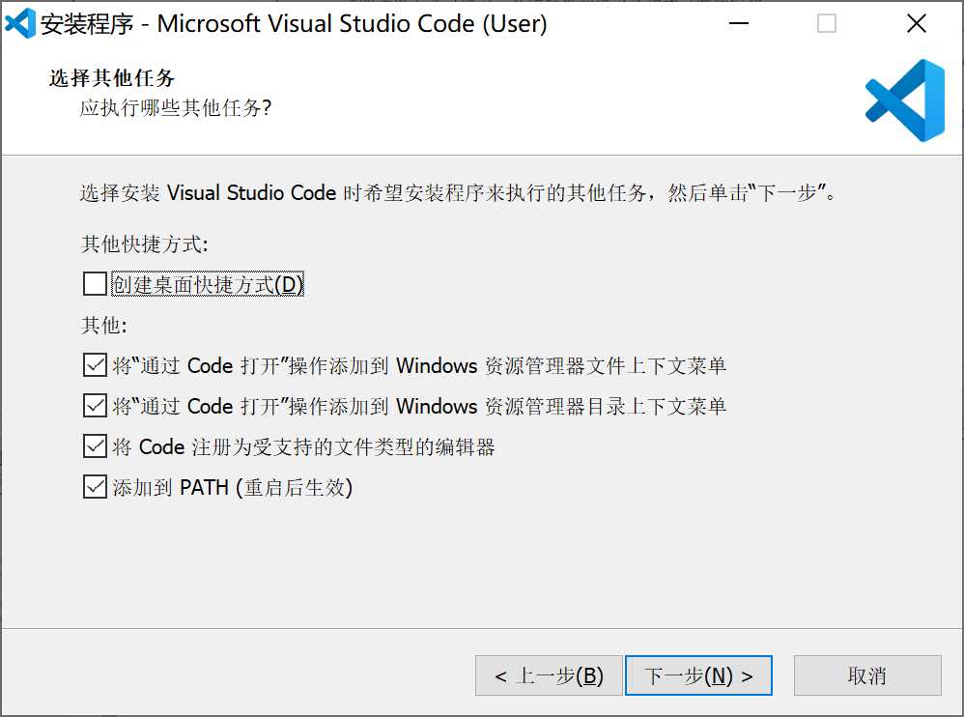This screenshot has height=717, width=964.
Task: Continue with the 下一步(N) button
Action: pos(698,675)
